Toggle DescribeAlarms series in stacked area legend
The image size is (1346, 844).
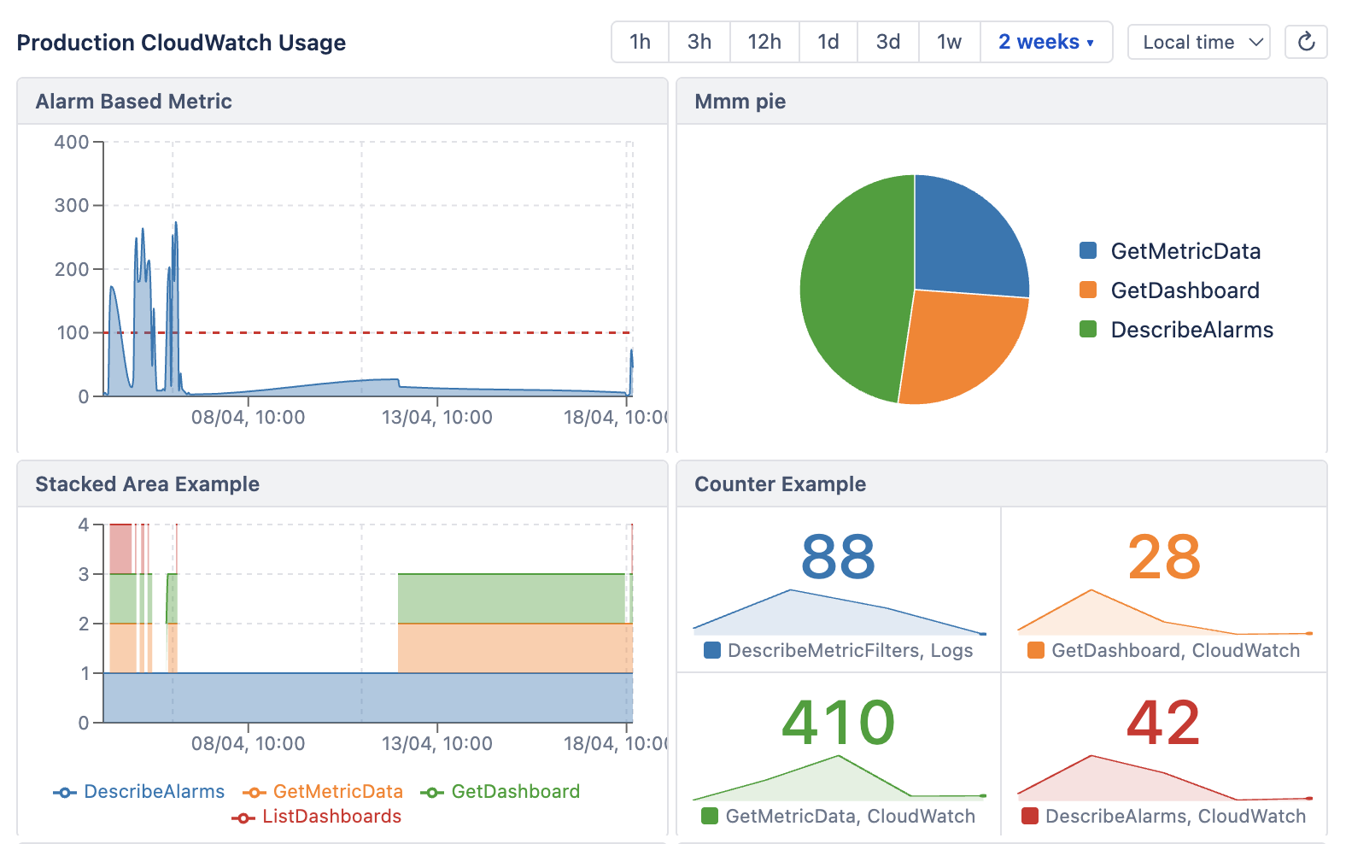point(139,792)
